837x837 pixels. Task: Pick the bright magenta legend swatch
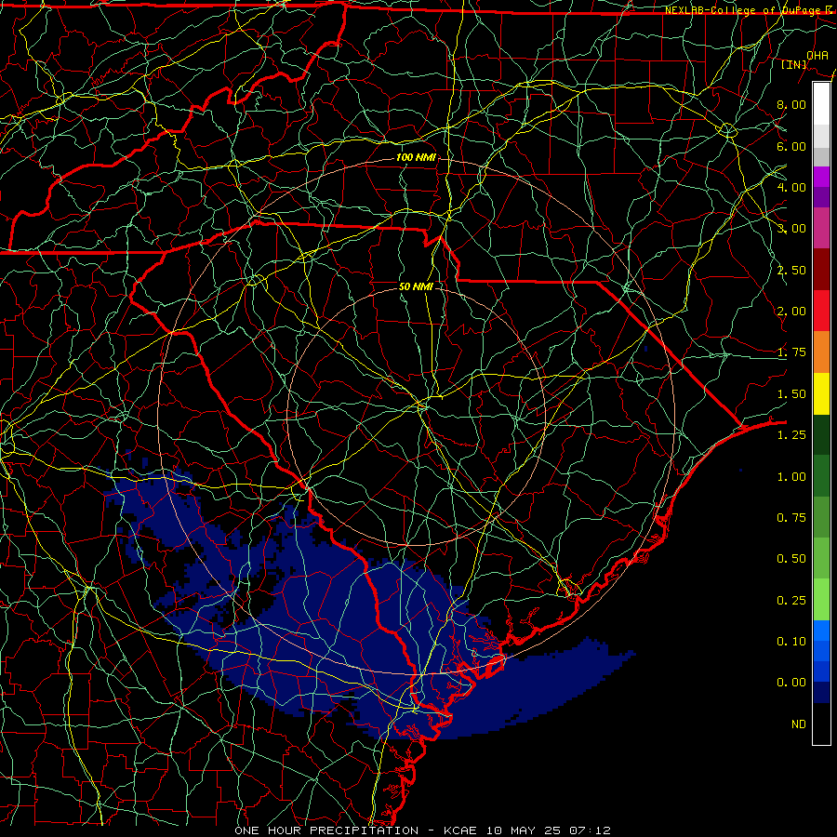[x=821, y=177]
